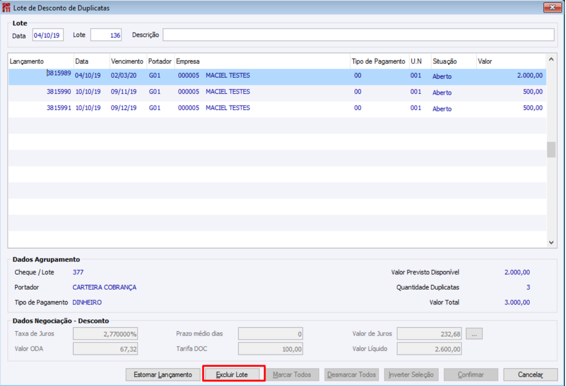Click the Situação column header
This screenshot has width=566, height=386.
(454, 62)
